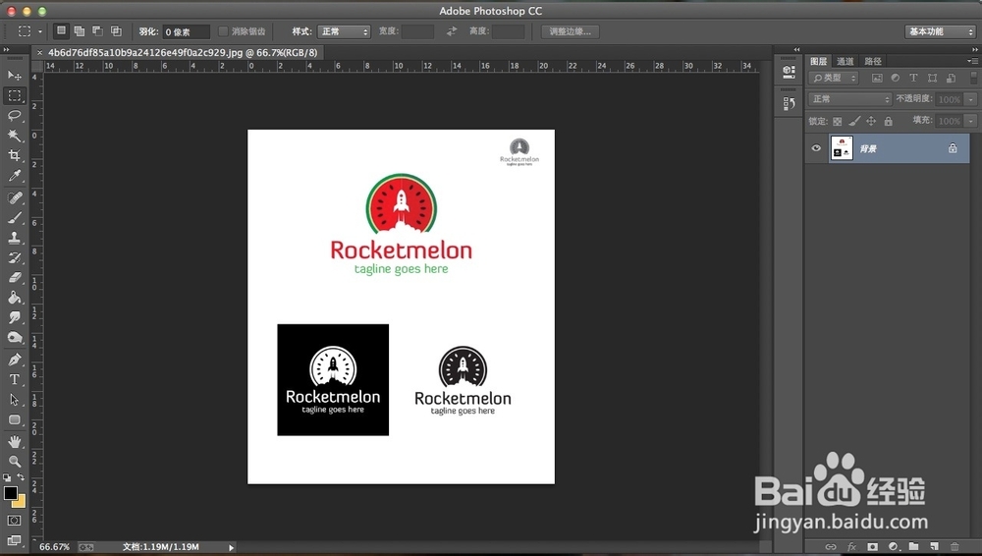Select the Lasso tool
This screenshot has width=982, height=556.
15,115
